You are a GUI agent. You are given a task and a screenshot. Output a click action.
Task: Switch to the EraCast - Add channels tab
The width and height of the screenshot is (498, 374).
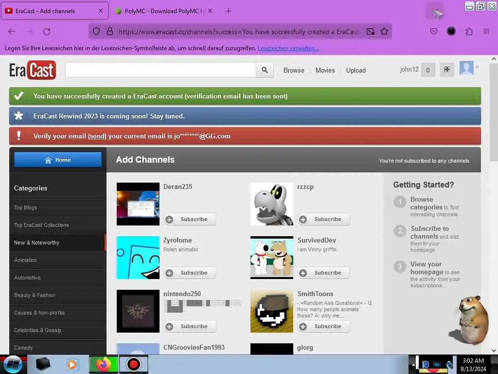pos(54,11)
